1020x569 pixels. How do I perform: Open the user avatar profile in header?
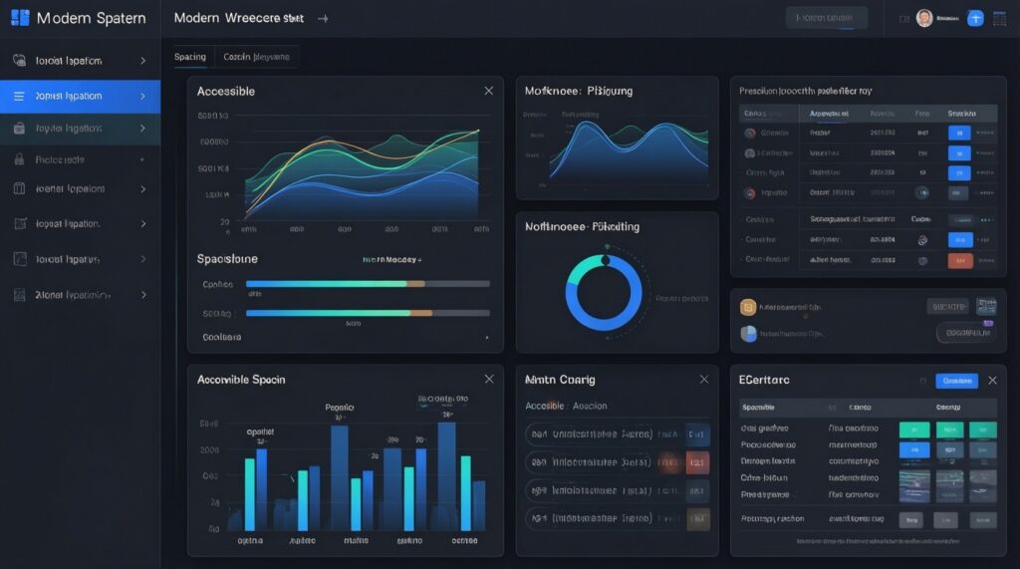click(924, 18)
